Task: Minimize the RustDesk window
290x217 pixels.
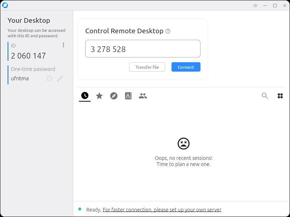Action: (265, 5)
